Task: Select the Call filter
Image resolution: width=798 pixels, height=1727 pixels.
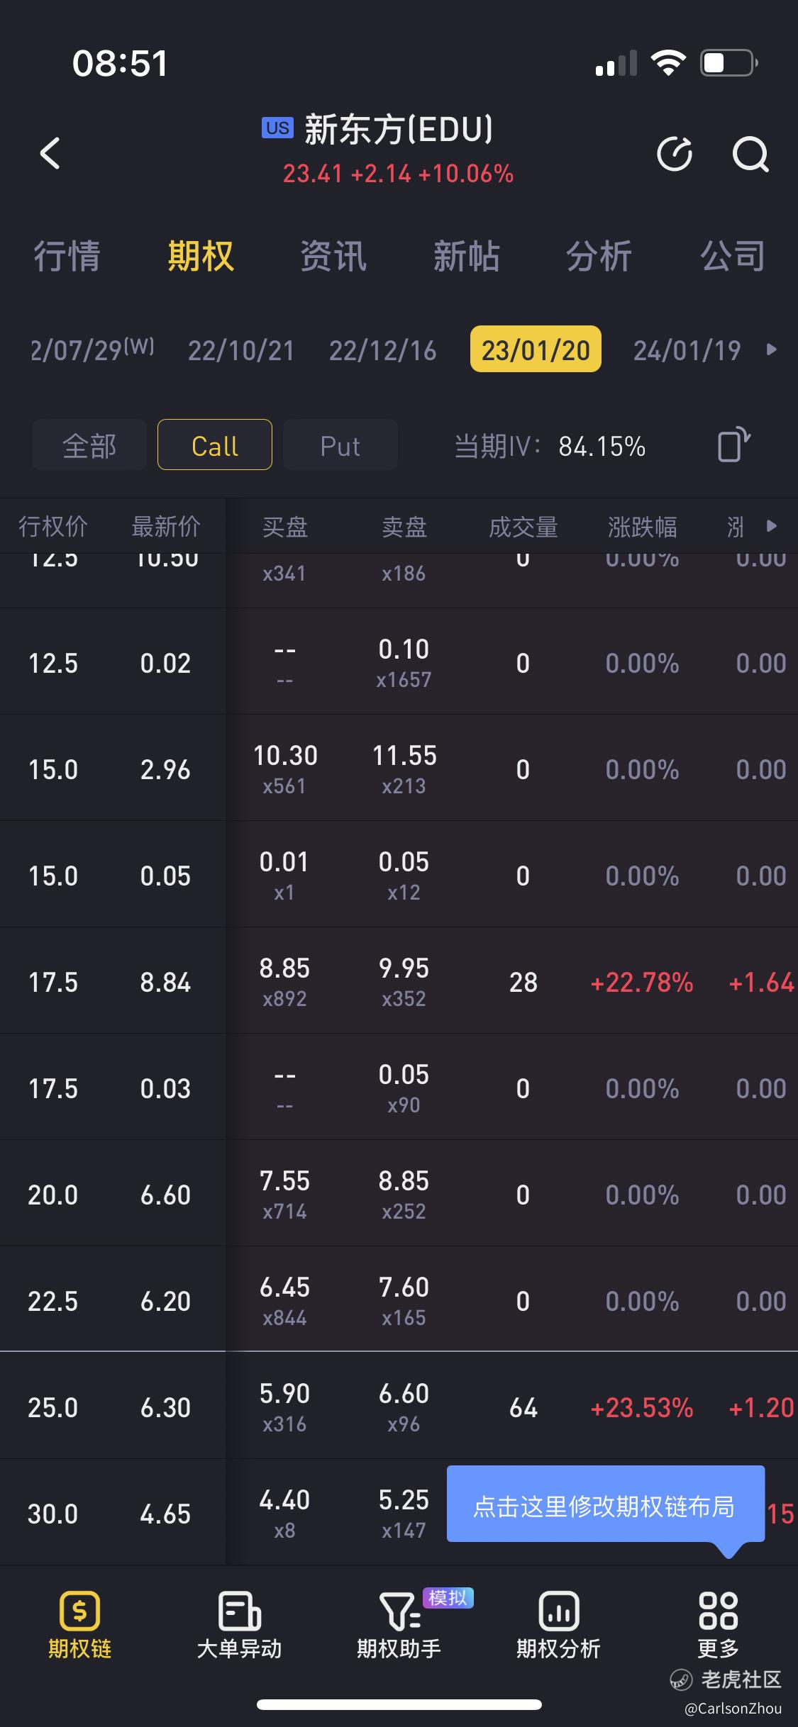Action: (215, 445)
